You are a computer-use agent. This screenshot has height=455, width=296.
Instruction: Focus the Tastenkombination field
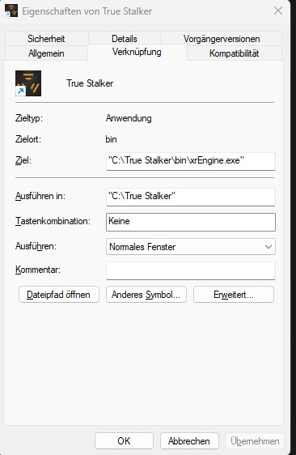(191, 222)
